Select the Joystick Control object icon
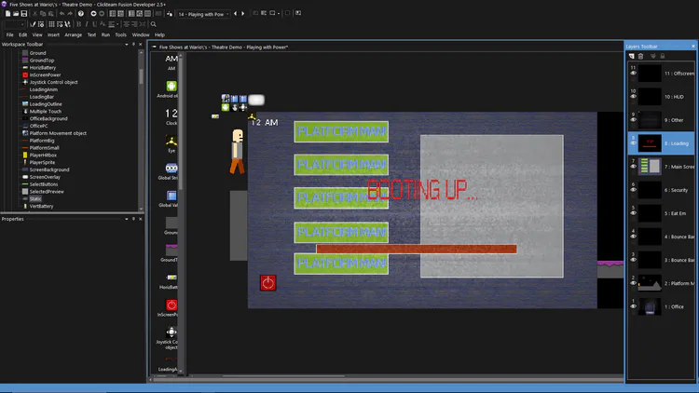Viewport: 699px width, 393px height. 171,332
